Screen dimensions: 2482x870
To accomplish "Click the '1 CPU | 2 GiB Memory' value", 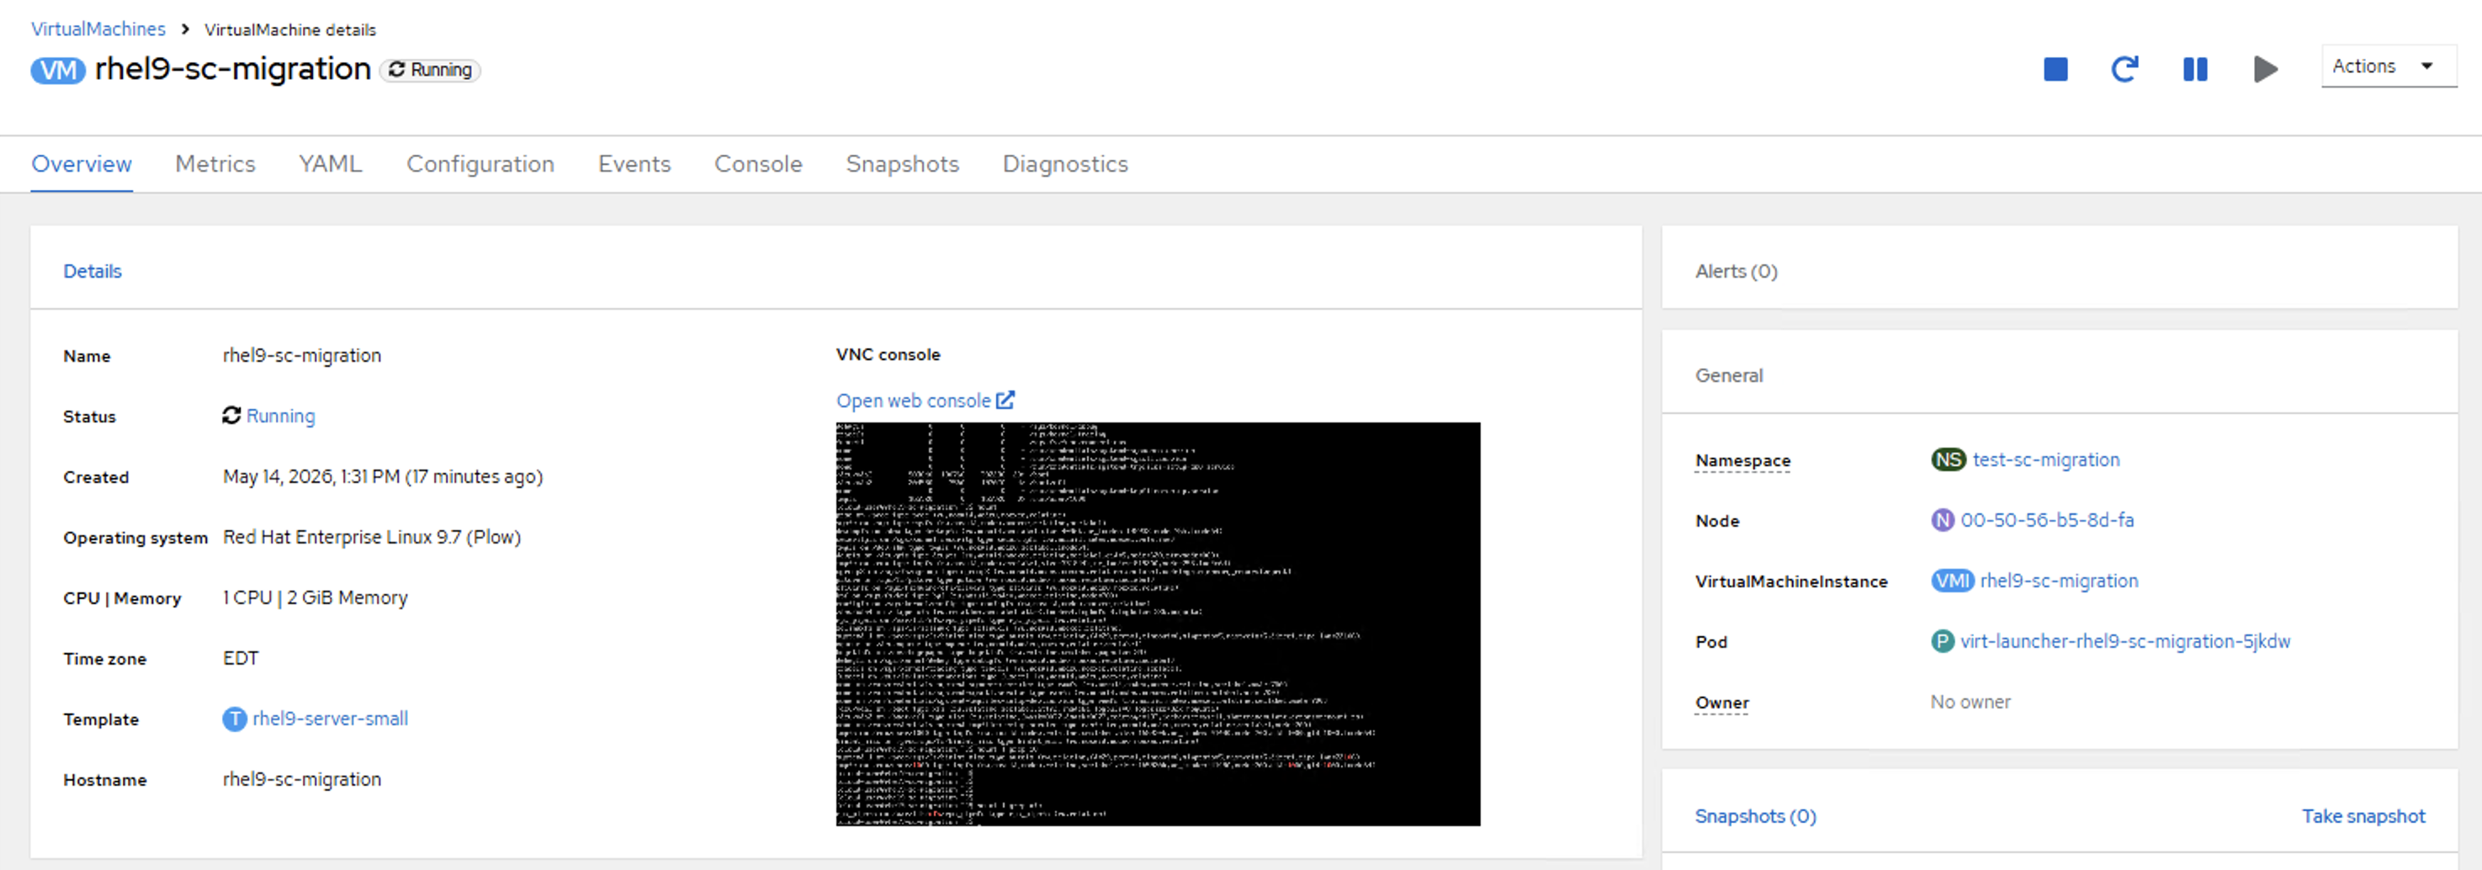I will 315,597.
